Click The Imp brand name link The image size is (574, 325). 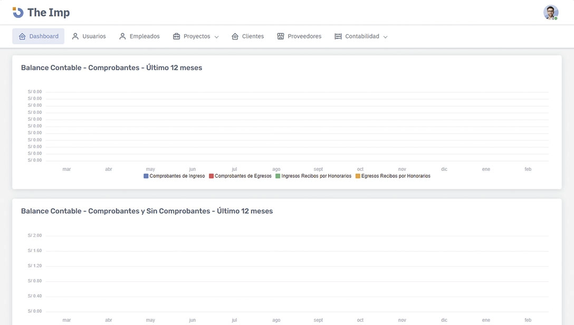point(49,13)
